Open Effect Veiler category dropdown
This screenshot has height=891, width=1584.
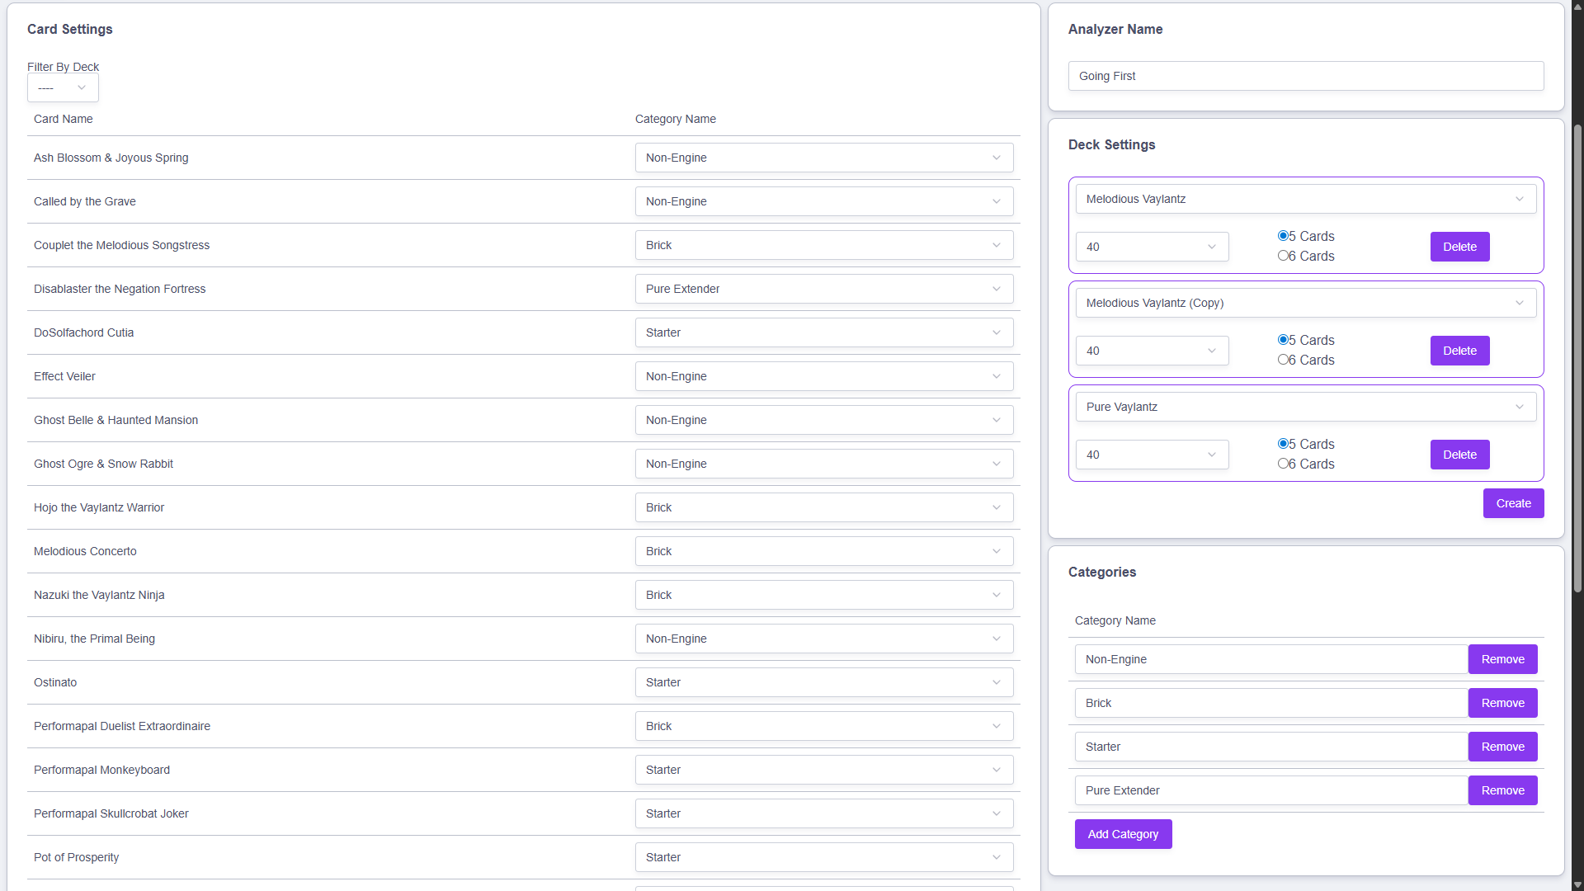[824, 376]
